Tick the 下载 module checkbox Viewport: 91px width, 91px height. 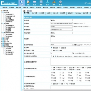(x=52, y=68)
